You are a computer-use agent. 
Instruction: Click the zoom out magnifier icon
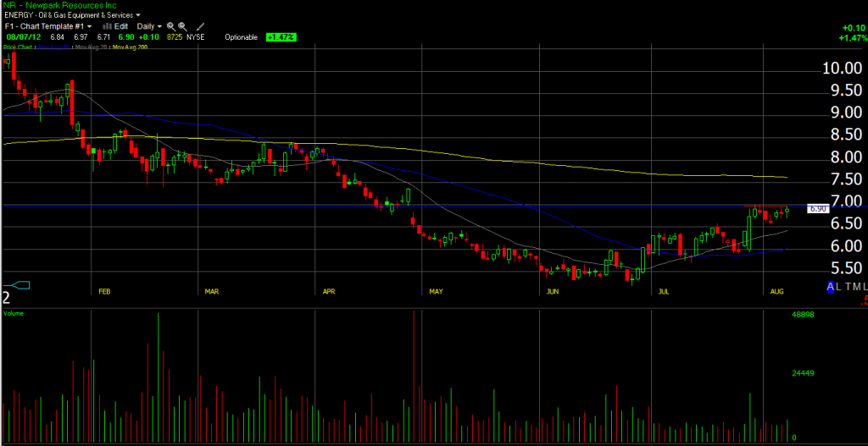(183, 27)
